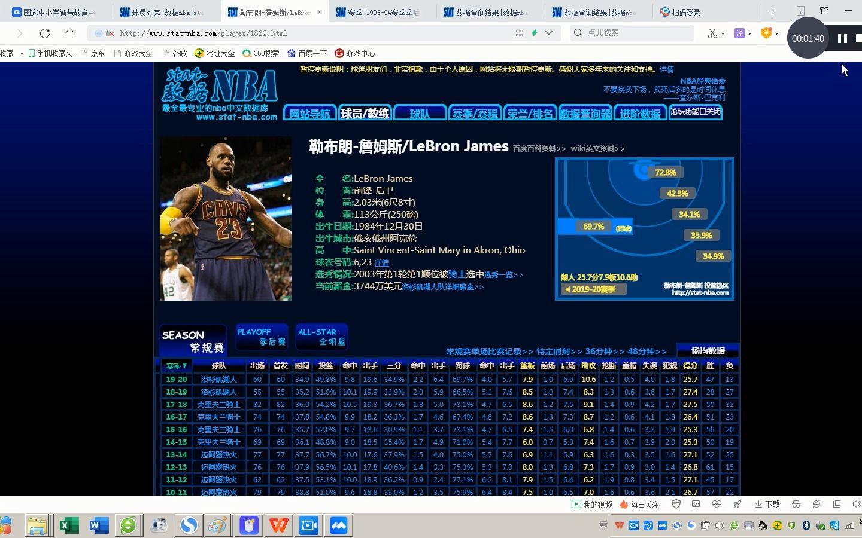Open 洛杉矶湖人 team in 19-20 row
The height and width of the screenshot is (538, 862).
[218, 380]
